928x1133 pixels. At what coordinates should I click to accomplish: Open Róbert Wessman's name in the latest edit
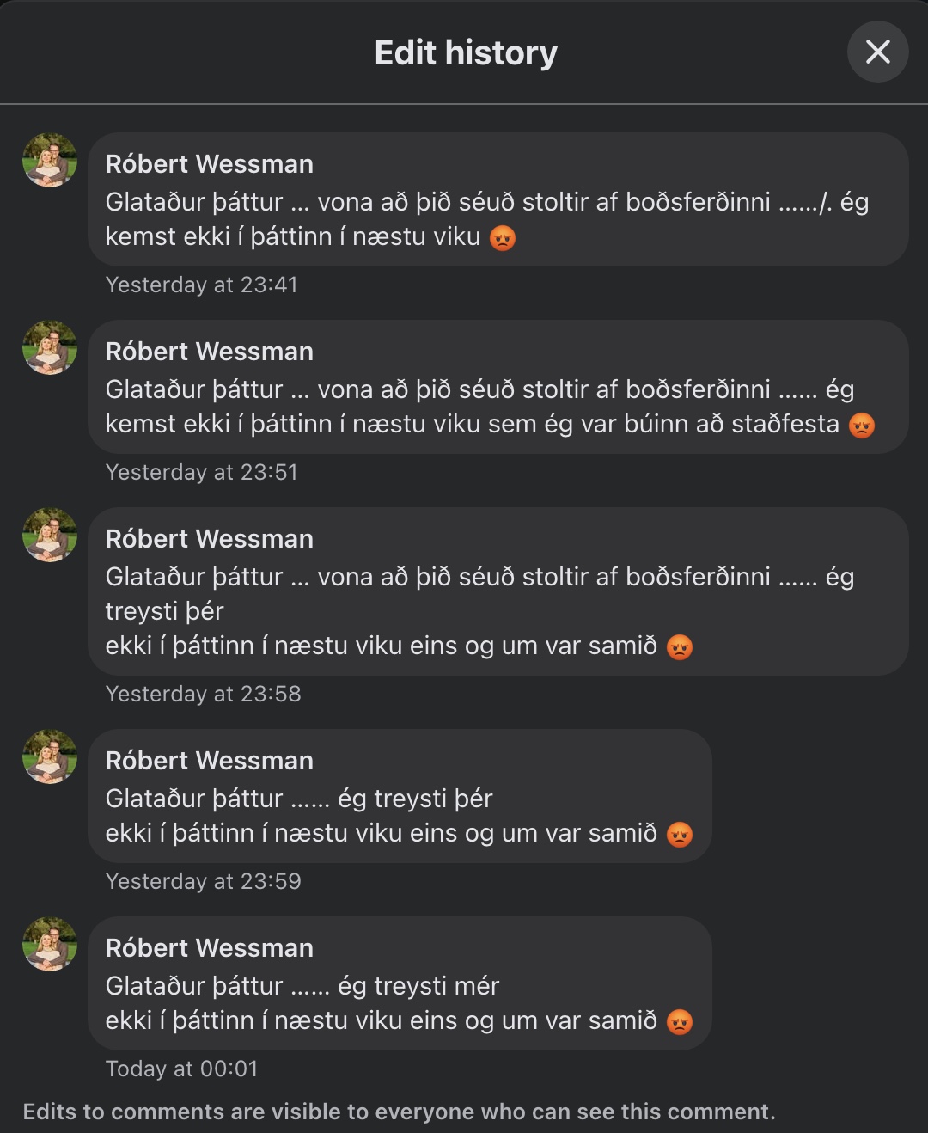(209, 948)
